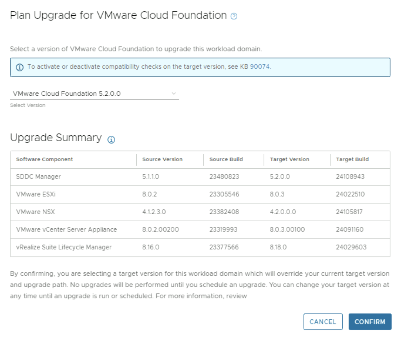The height and width of the screenshot is (337, 401).
Task: Click the Target Build column header
Action: point(352,159)
